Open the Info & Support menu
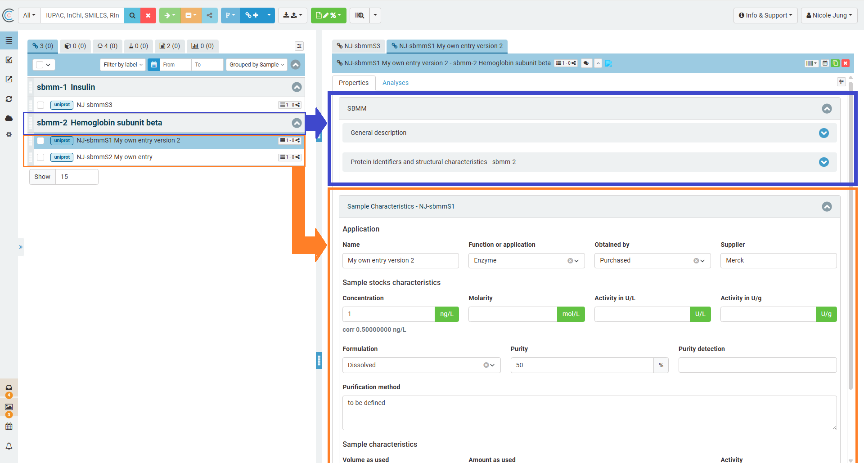 765,15
